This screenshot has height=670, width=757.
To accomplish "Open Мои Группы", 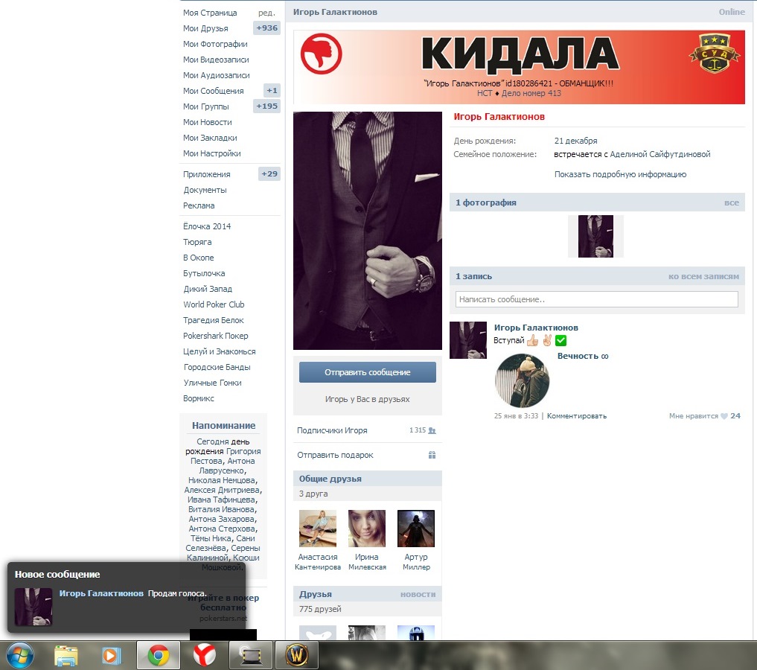I will (206, 106).
